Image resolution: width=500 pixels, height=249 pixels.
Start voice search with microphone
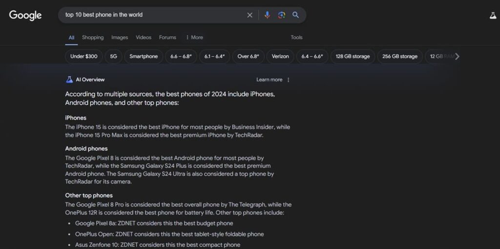coord(267,15)
